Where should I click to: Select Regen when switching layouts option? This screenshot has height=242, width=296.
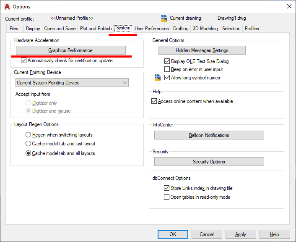29,135
